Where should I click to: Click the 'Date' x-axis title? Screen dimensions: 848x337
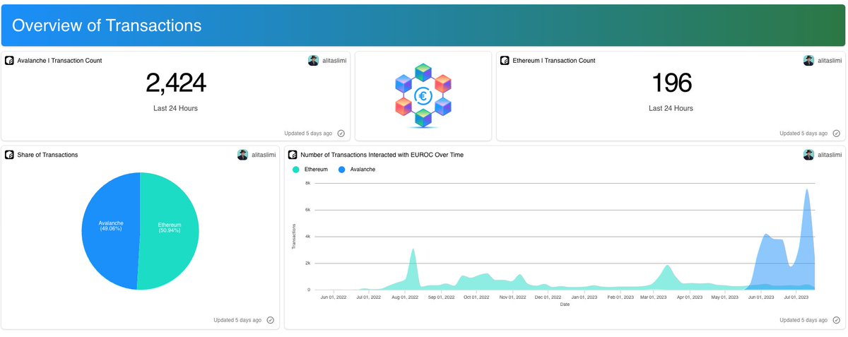pos(565,305)
